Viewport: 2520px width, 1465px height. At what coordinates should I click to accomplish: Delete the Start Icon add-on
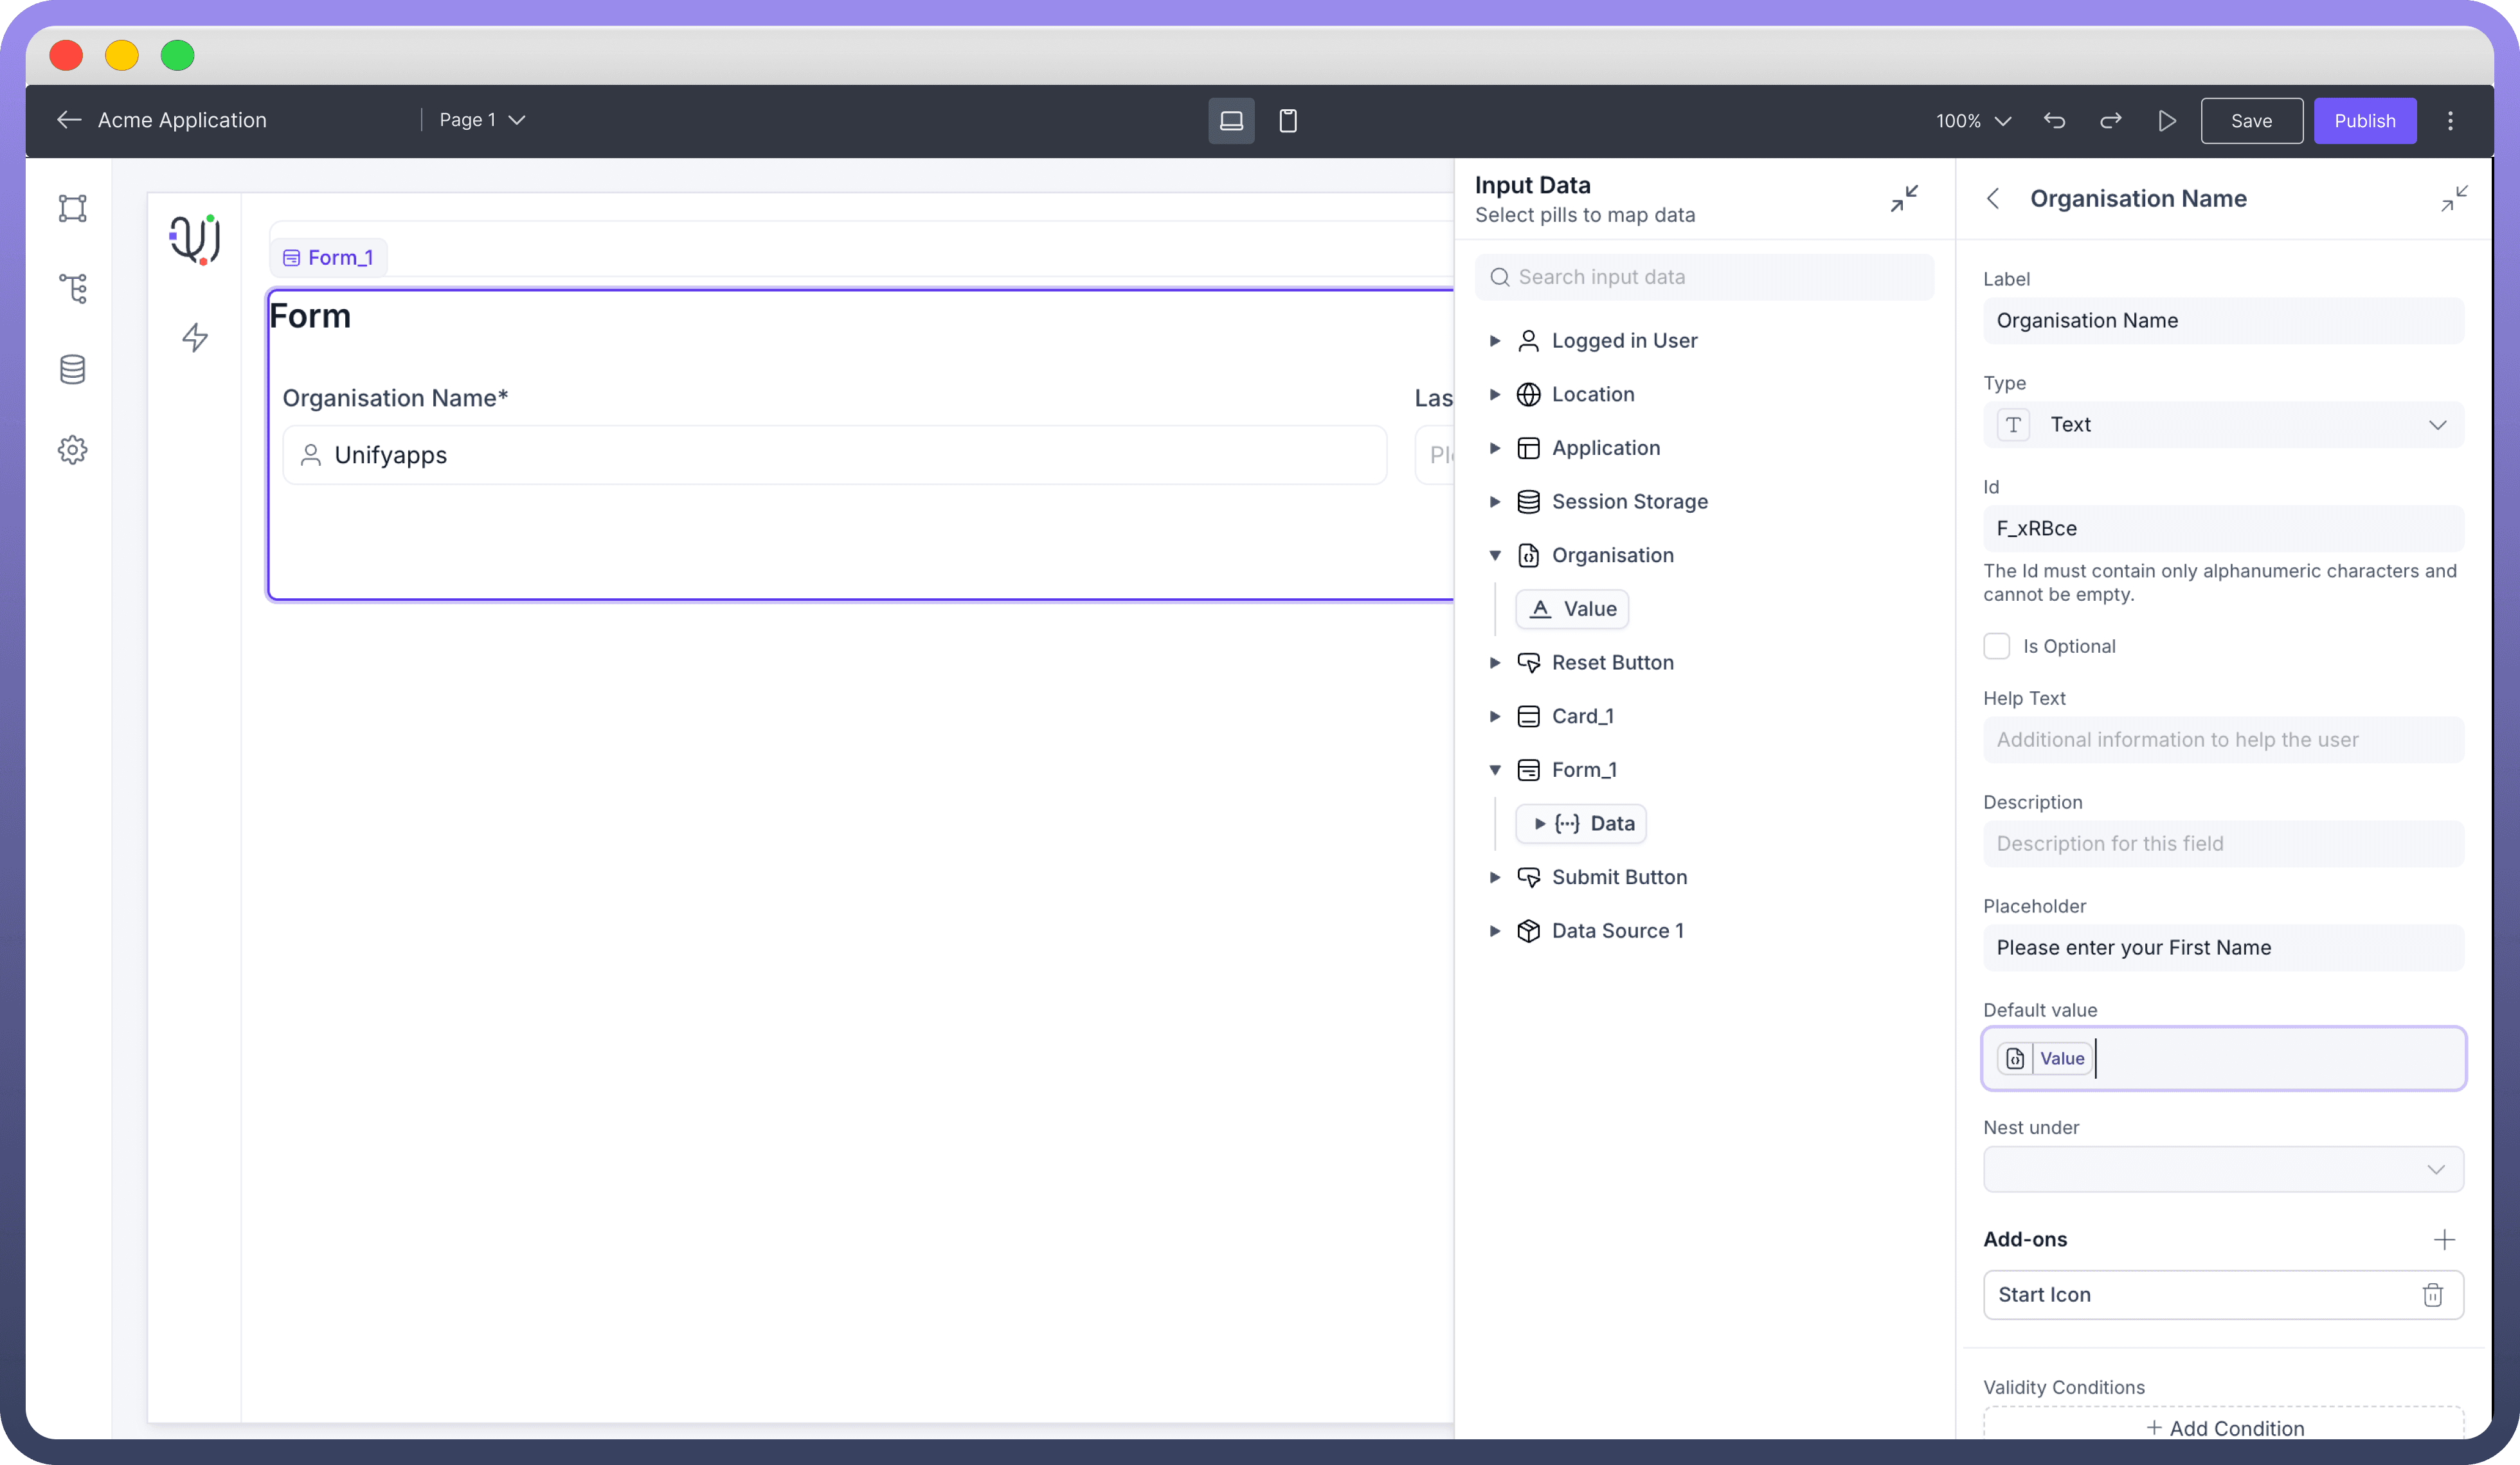coord(2432,1295)
